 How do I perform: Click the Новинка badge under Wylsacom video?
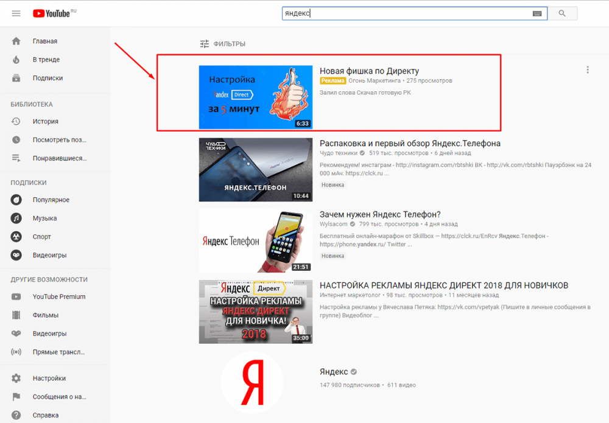click(x=333, y=256)
